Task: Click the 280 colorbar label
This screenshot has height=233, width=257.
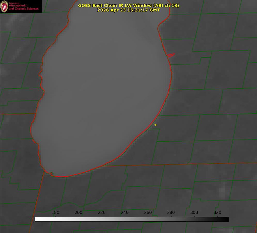Action: [171, 212]
